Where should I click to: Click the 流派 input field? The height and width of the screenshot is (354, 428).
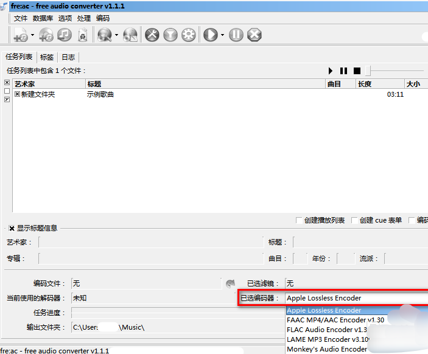pyautogui.click(x=406, y=259)
